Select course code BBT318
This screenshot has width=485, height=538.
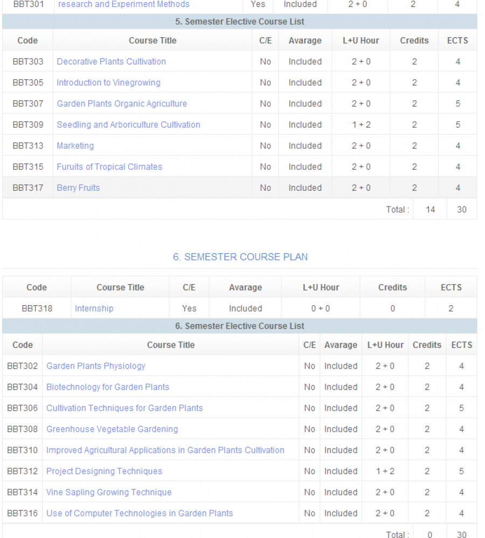tap(37, 308)
